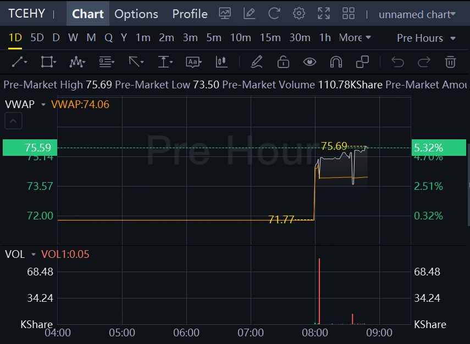
Task: Click the 71.77 low marker on chart
Action: pyautogui.click(x=281, y=220)
